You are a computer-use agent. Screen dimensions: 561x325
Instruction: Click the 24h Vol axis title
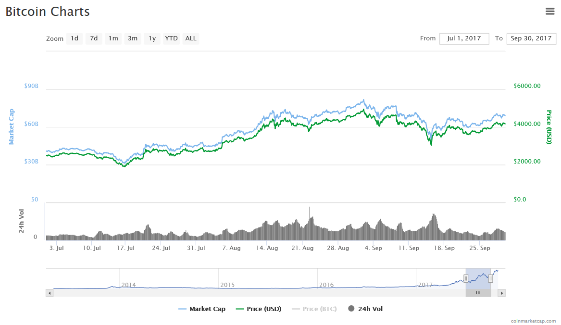coord(22,221)
